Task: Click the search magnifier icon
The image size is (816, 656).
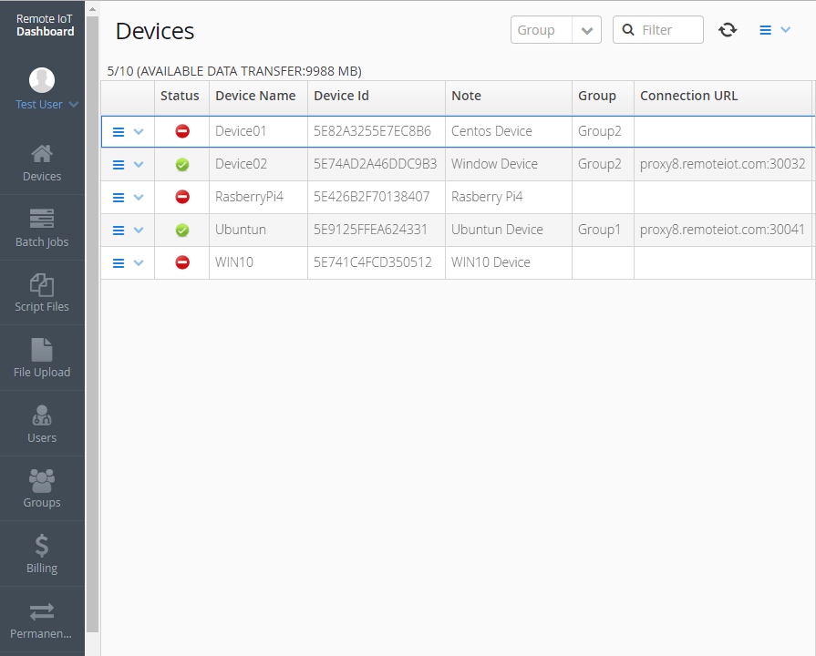Action: [x=628, y=30]
